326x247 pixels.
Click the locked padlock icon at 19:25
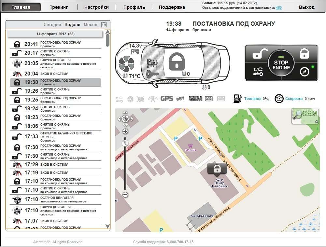(x=17, y=100)
